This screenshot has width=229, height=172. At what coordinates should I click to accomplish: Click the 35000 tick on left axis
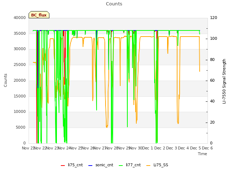point(20,33)
